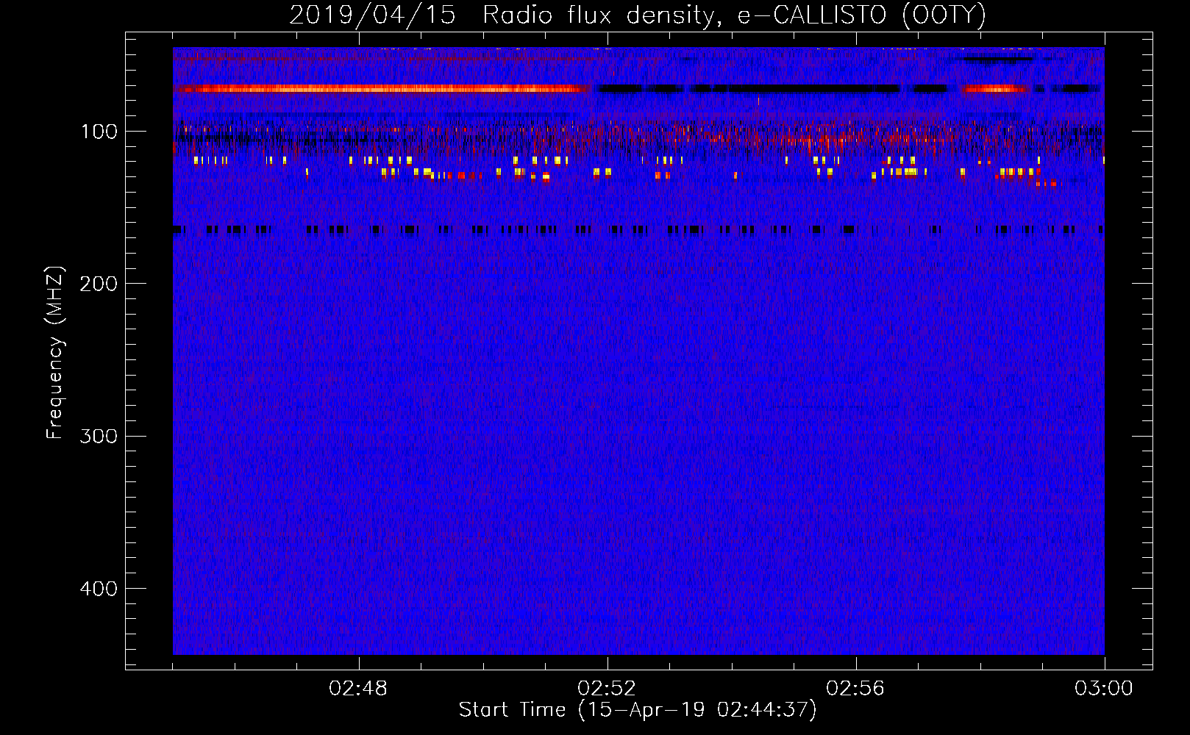Click the 400 frequency tick label
Screen dimensions: 1190x735
[99, 589]
